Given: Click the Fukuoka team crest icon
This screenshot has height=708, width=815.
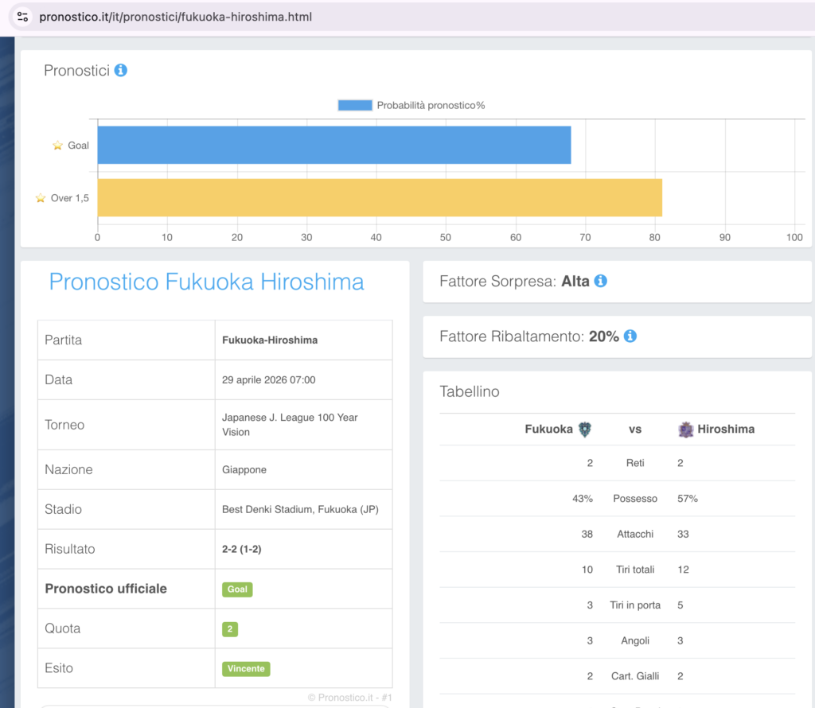Looking at the screenshot, I should tap(585, 430).
